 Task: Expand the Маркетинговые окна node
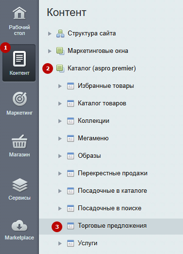click(x=50, y=51)
